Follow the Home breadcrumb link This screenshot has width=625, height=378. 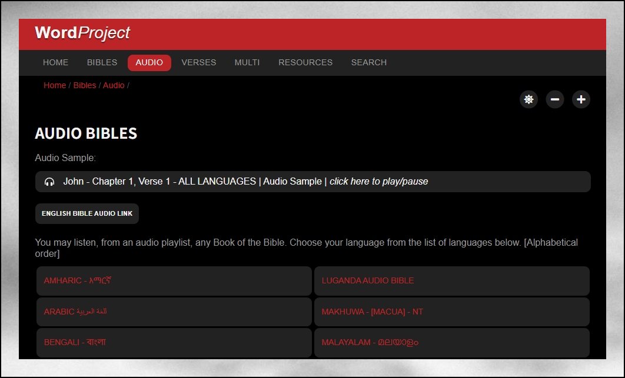click(x=55, y=85)
